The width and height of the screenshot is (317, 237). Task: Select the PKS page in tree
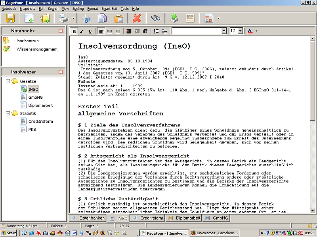pyautogui.click(x=32, y=130)
